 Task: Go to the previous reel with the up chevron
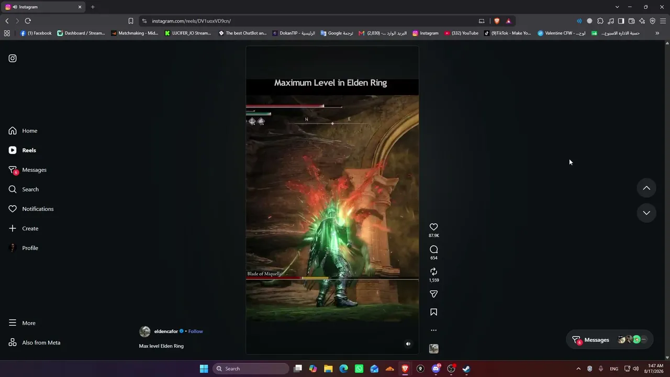click(646, 188)
